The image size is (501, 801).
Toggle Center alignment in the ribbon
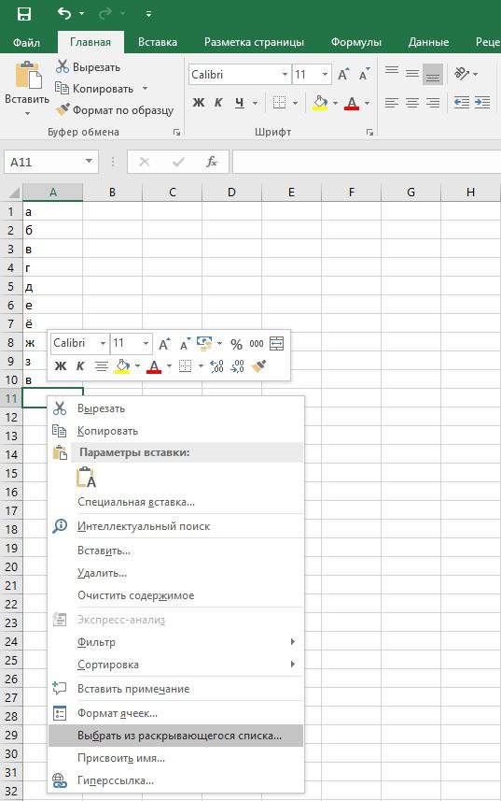tap(411, 103)
